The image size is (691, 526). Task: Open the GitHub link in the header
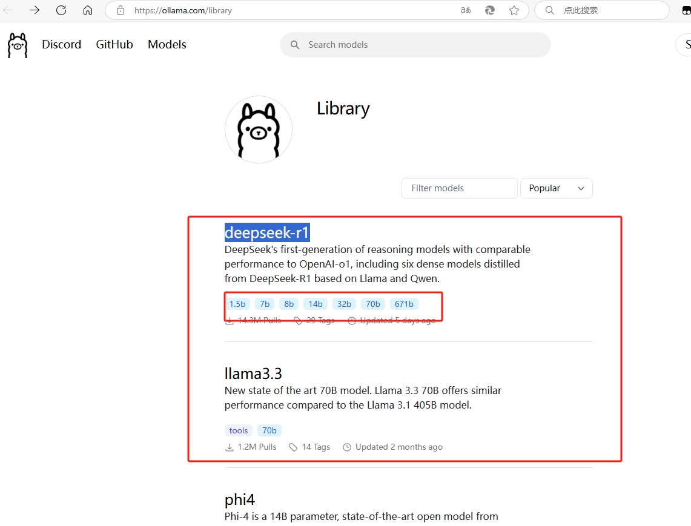[x=114, y=45]
